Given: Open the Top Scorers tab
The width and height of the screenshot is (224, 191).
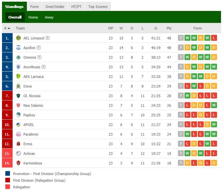Looking at the screenshot, I should (98, 7).
